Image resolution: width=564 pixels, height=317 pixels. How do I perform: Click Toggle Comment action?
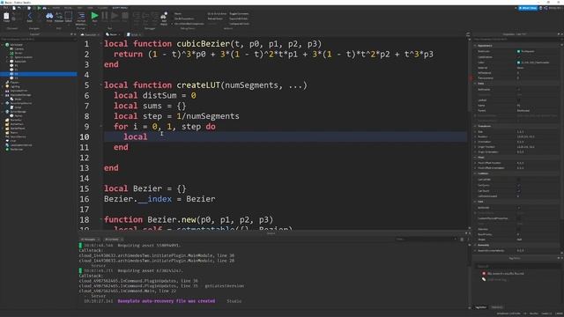pyautogui.click(x=239, y=14)
